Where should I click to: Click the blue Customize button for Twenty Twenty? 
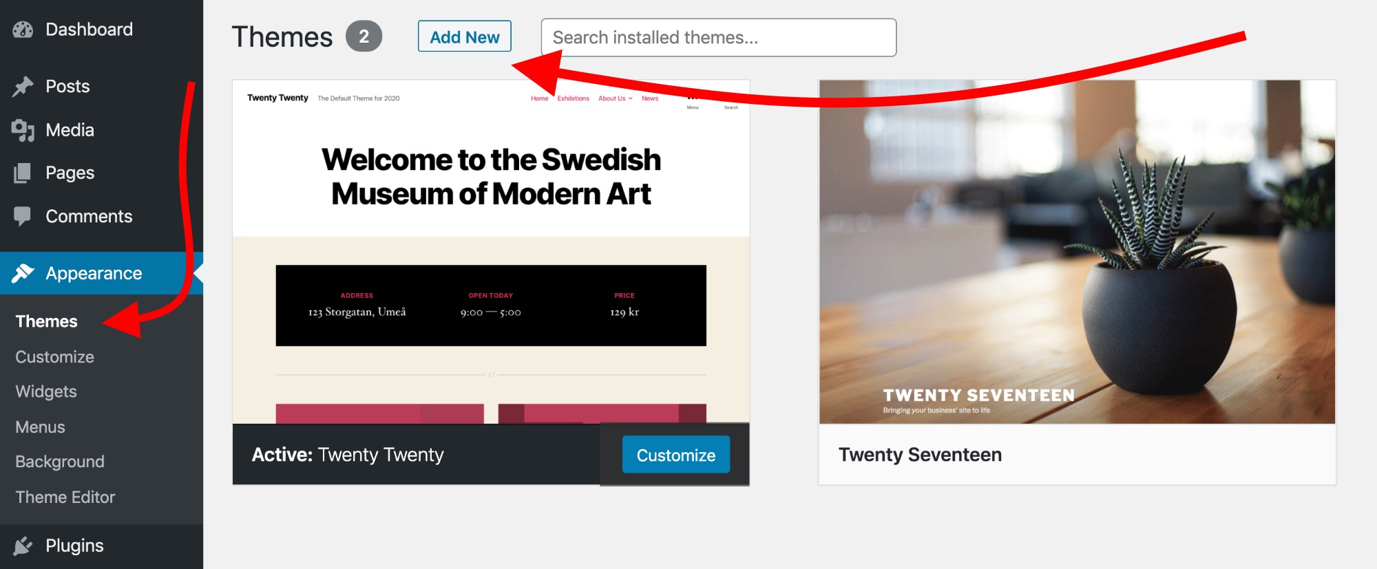pos(676,455)
